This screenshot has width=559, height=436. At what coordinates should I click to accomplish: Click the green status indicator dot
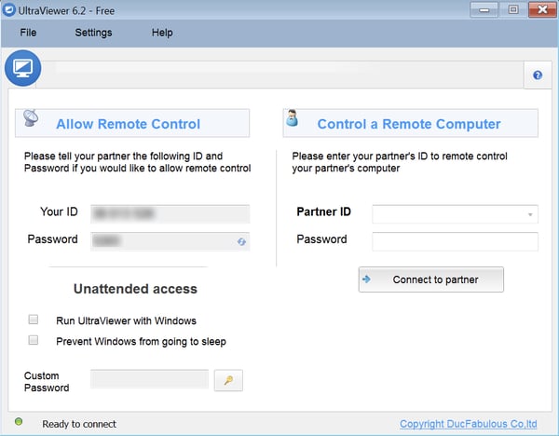[x=19, y=423]
